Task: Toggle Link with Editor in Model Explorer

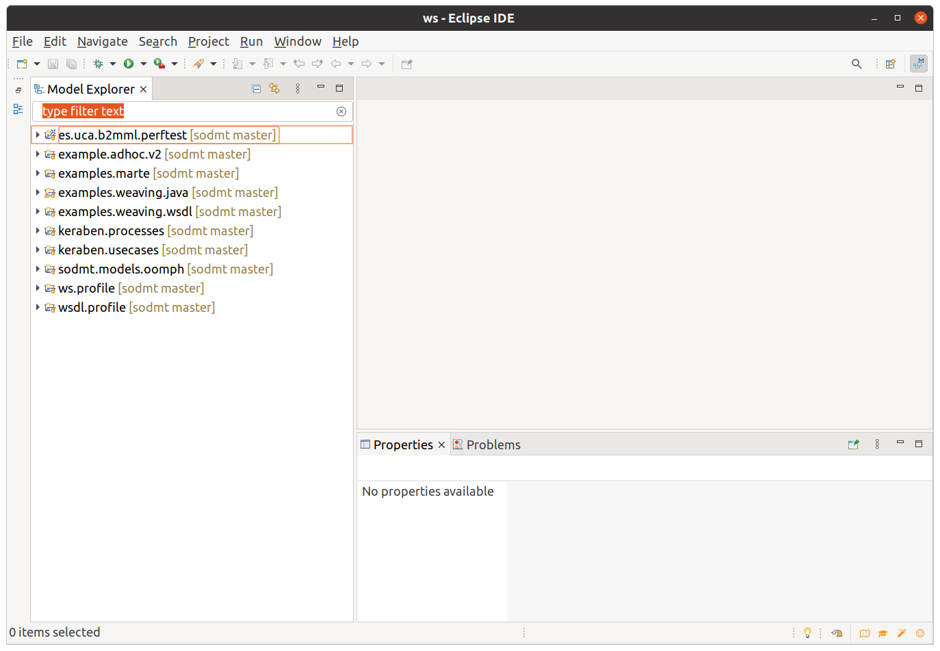Action: tap(274, 88)
